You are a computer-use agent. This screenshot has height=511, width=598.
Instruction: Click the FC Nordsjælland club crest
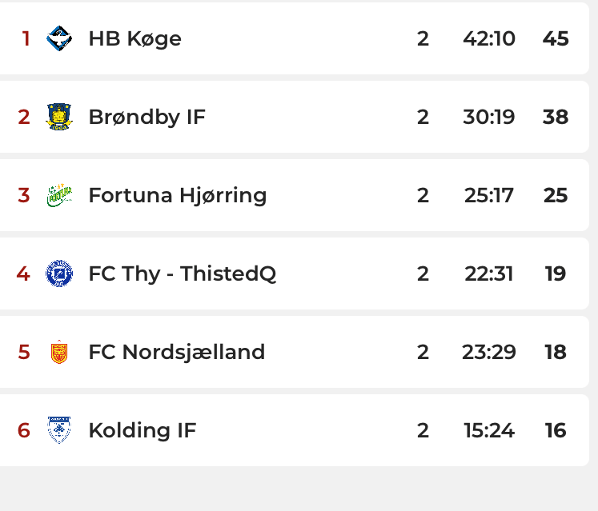[x=59, y=352]
